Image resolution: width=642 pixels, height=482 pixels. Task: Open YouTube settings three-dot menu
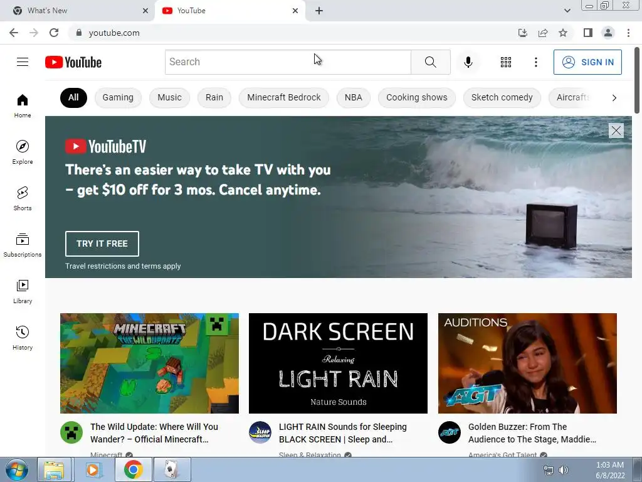point(535,62)
